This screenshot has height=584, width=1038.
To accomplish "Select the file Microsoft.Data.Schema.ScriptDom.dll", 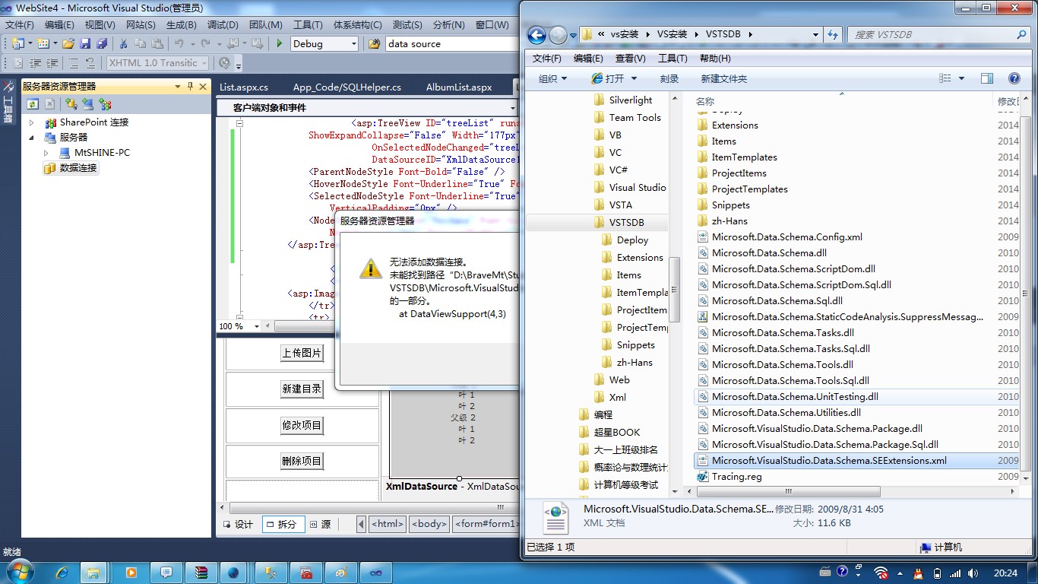I will tap(793, 269).
